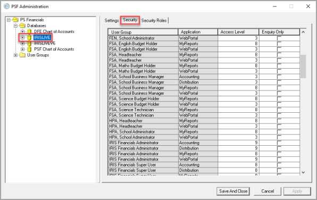Switch to the Settings tab

pos(112,21)
